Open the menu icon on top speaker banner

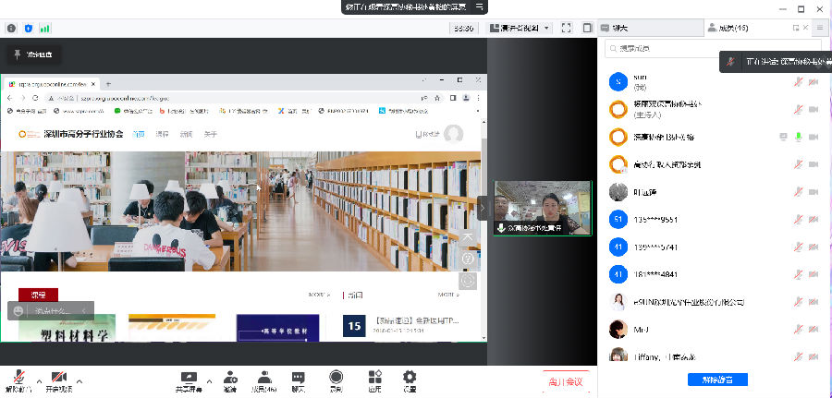[479, 6]
